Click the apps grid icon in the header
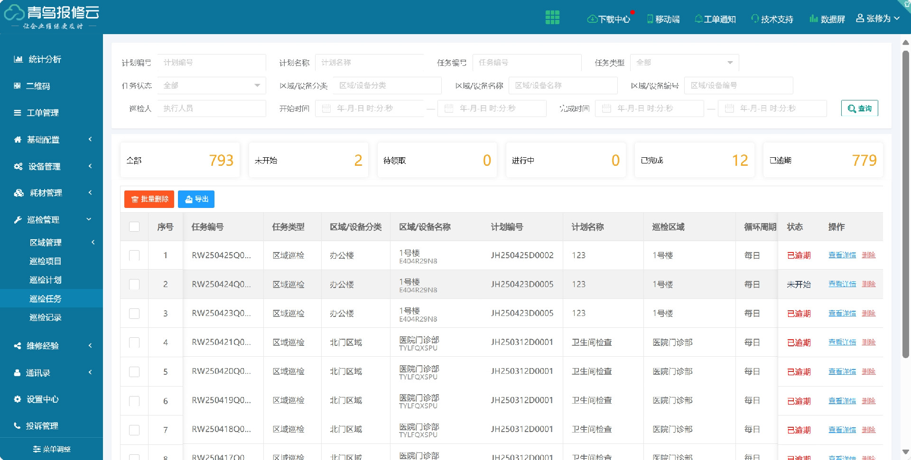The width and height of the screenshot is (911, 460). pos(552,17)
